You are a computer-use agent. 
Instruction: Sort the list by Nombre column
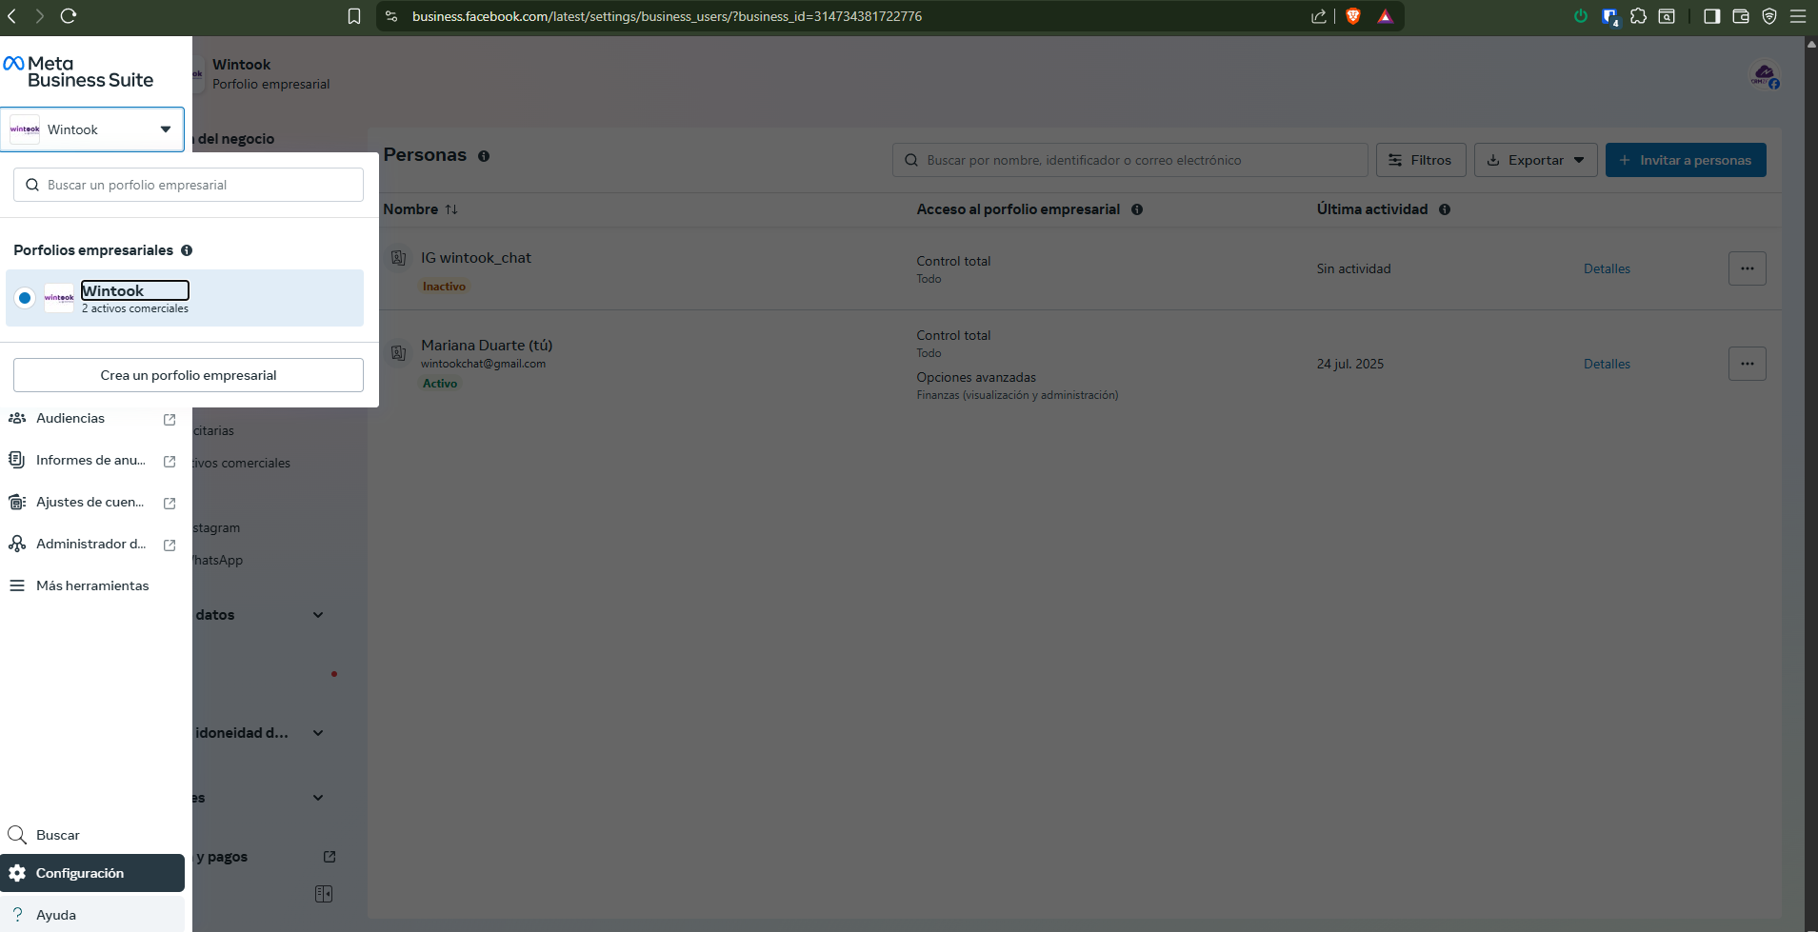[451, 209]
